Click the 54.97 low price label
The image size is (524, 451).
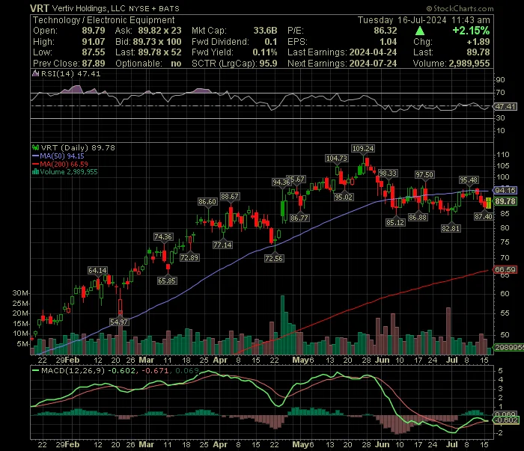(x=119, y=322)
